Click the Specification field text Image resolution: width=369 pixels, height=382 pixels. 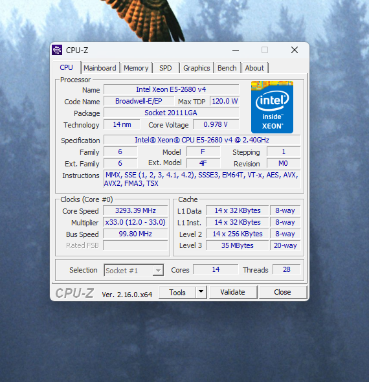click(202, 140)
